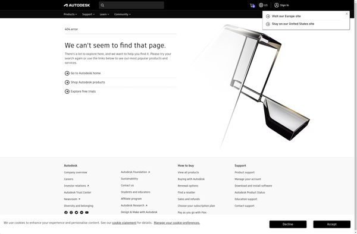This screenshot has height=234, width=357.
Task: Open the shopping cart icon
Action: [x=252, y=5]
